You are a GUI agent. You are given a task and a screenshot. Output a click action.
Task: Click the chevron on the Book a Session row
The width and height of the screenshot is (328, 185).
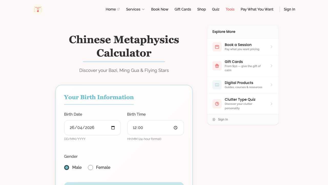(x=271, y=47)
